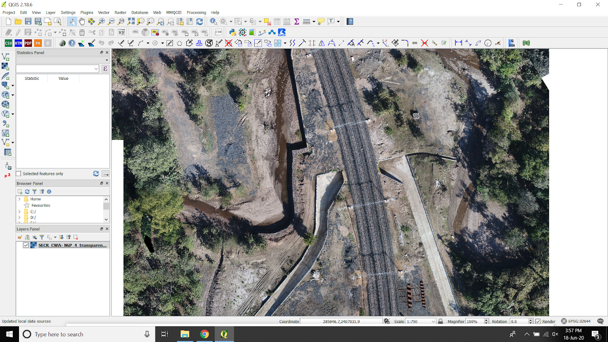
Task: Click the CSV export icon
Action: click(x=8, y=43)
